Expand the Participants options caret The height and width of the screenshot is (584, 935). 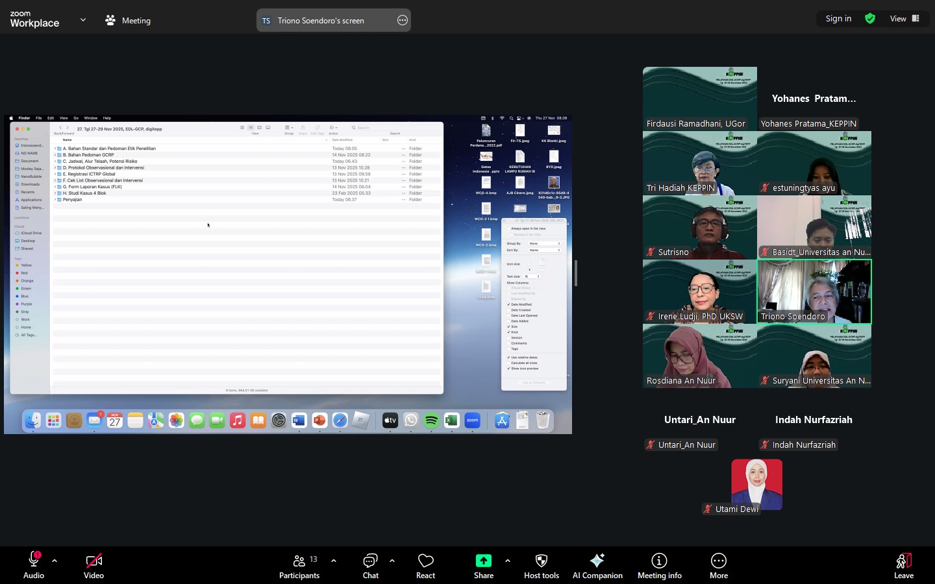click(334, 561)
